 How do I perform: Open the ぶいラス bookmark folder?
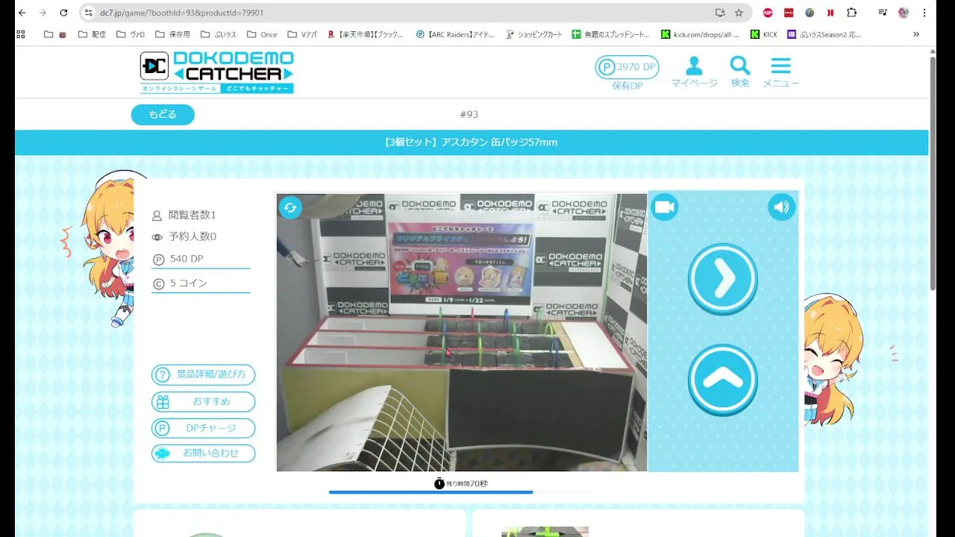coord(219,34)
